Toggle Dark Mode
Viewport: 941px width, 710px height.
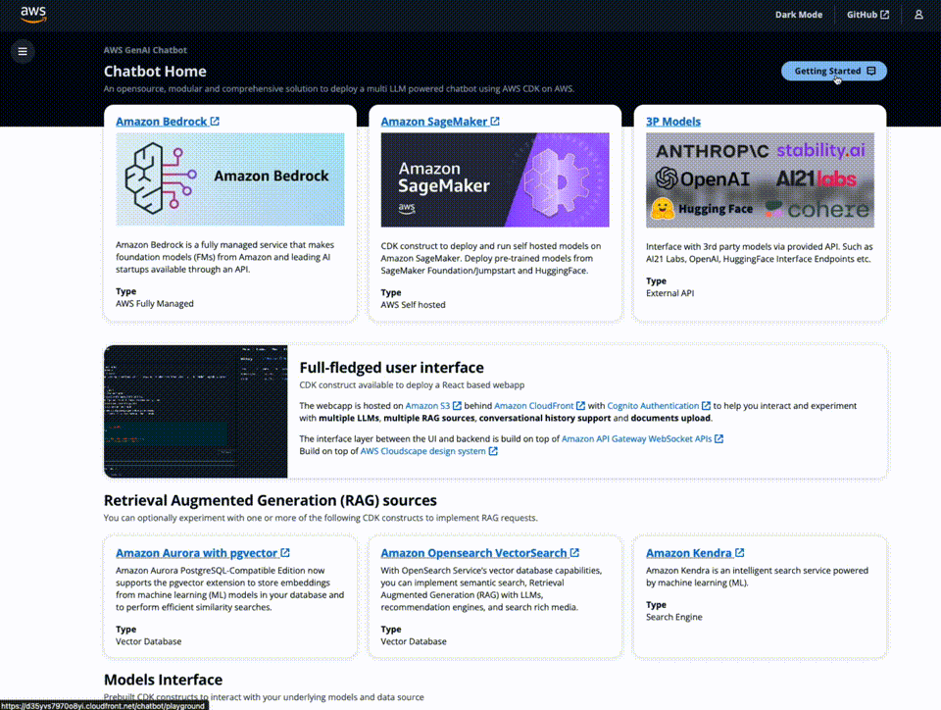pos(798,15)
